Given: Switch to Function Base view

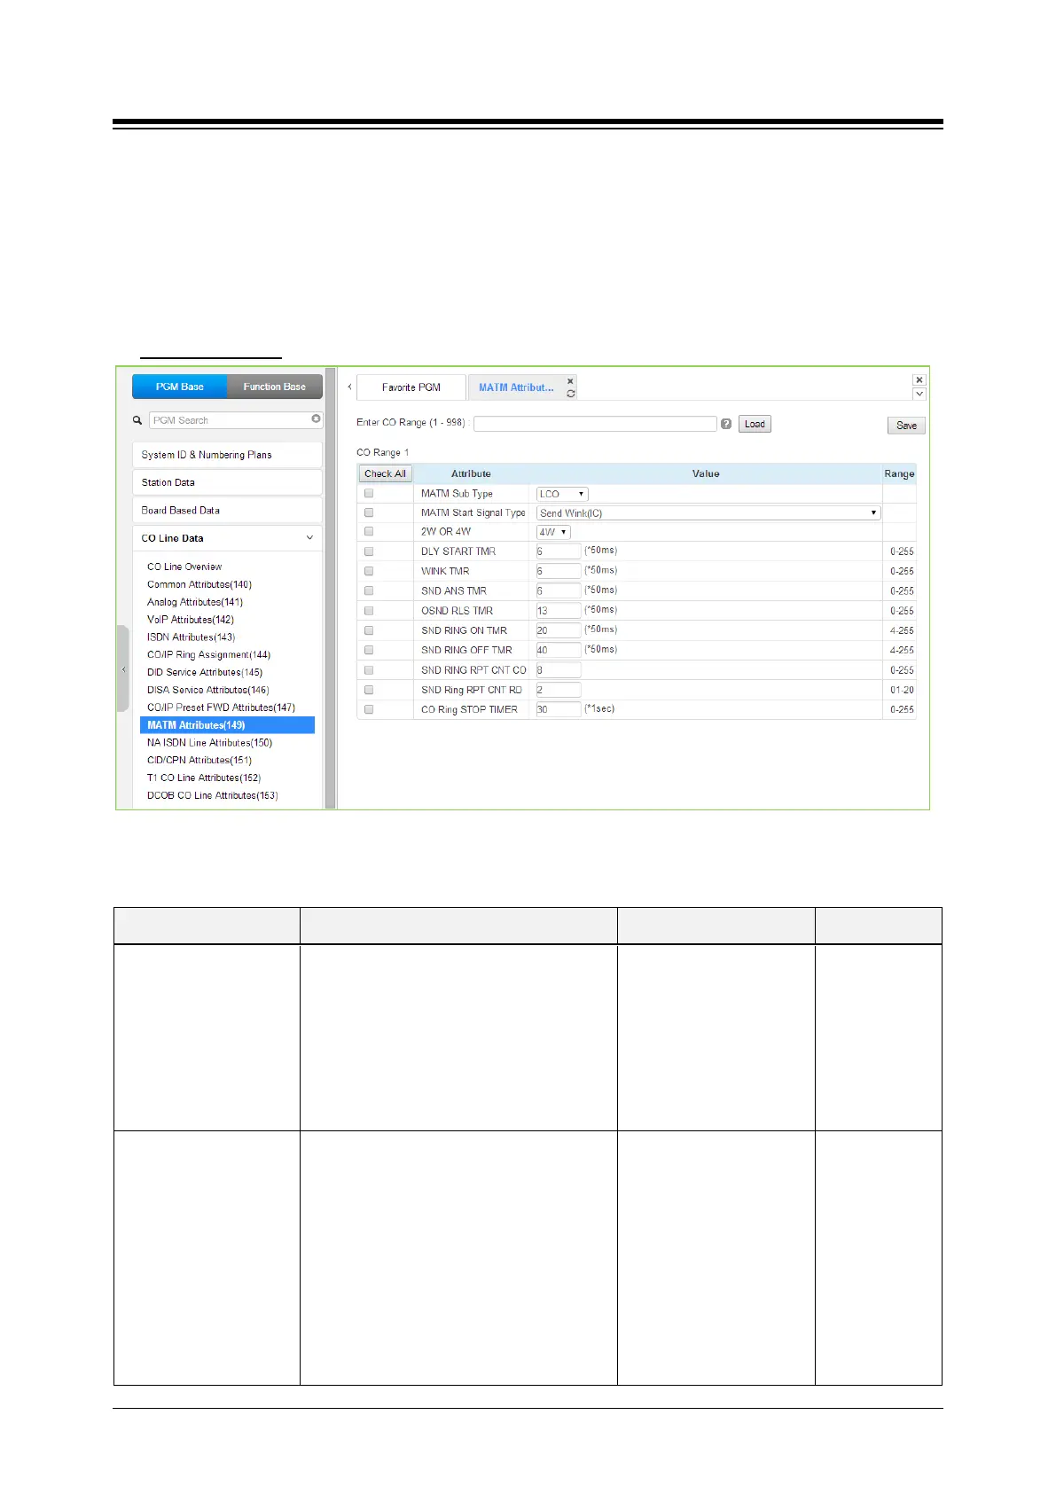Looking at the screenshot, I should [x=275, y=387].
